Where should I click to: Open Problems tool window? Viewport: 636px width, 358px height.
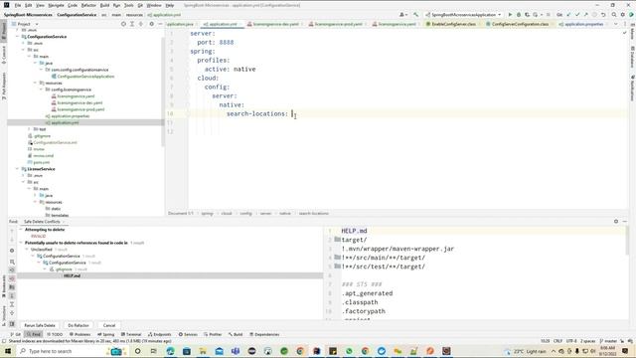click(x=79, y=334)
